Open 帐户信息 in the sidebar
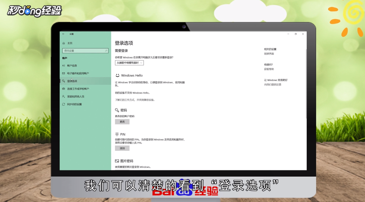The image size is (365, 202). tap(85, 66)
